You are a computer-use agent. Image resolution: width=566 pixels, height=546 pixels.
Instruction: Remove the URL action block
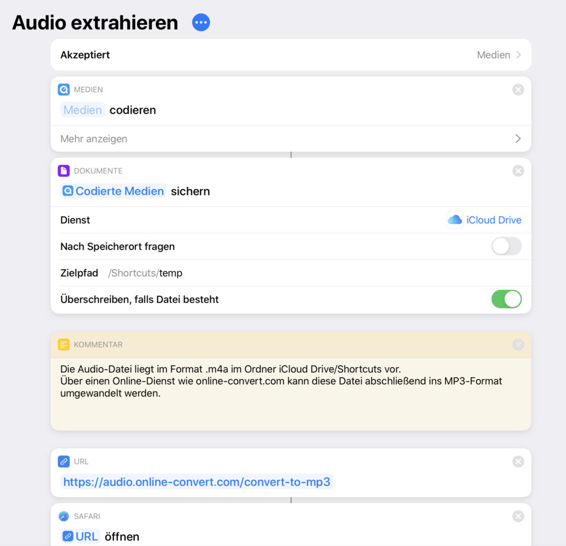coord(518,461)
